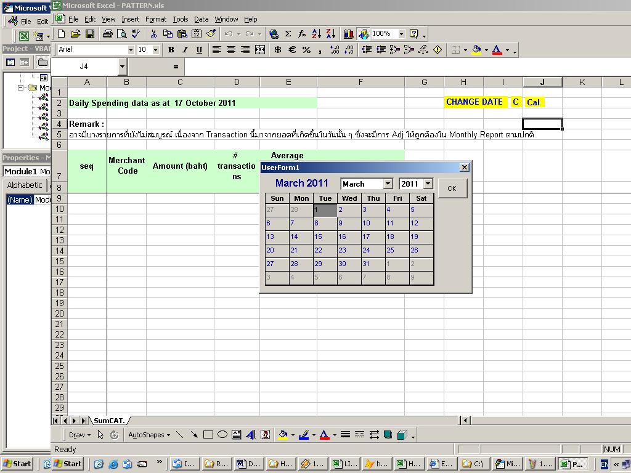Toggle Bold formatting
Image resolution: width=631 pixels, height=473 pixels.
(171, 50)
